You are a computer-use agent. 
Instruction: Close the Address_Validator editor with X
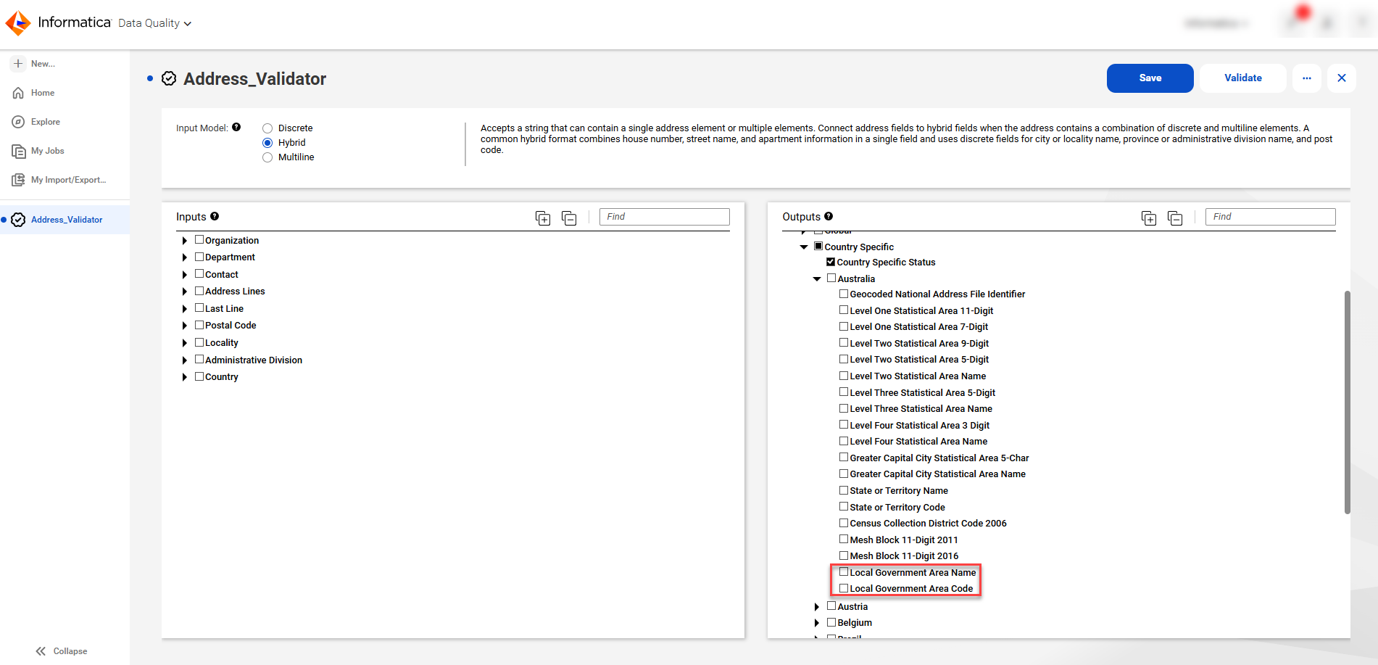pos(1342,78)
